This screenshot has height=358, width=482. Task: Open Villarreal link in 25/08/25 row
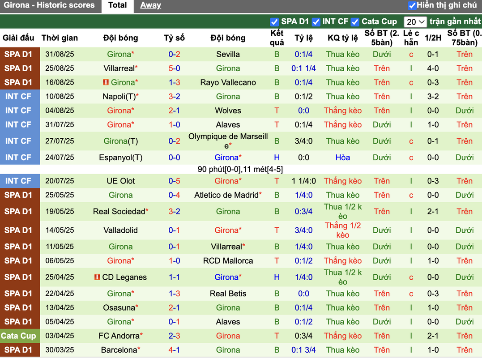coord(120,68)
